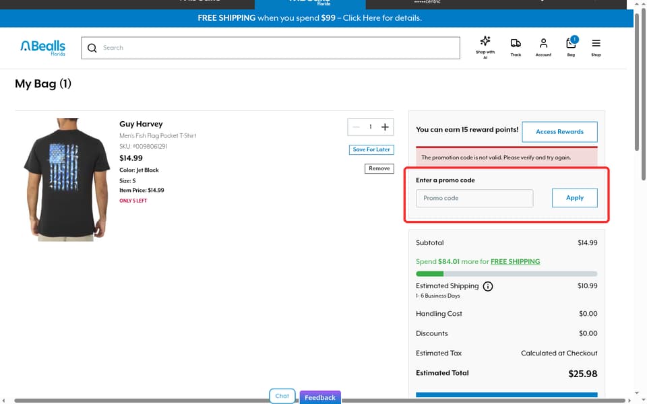Click the Handling Cost label

coord(439,314)
